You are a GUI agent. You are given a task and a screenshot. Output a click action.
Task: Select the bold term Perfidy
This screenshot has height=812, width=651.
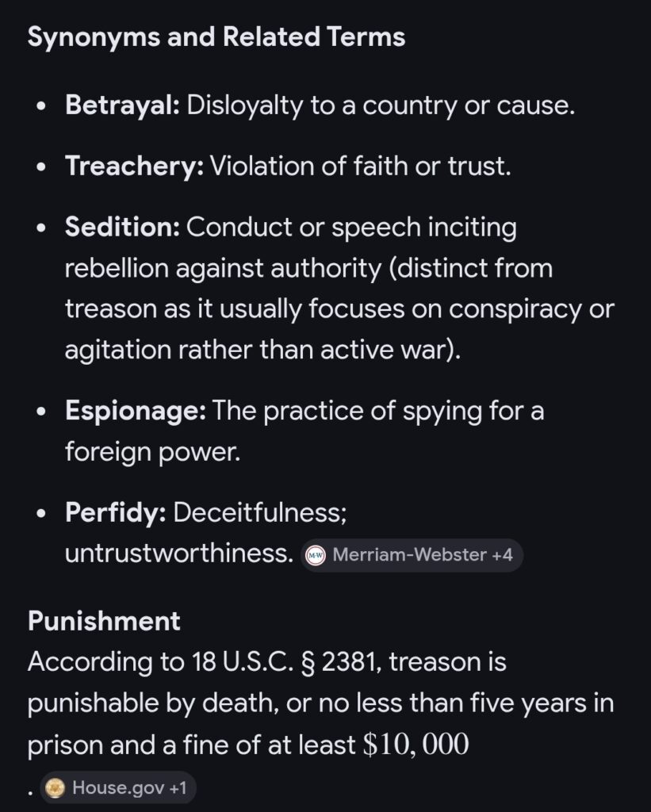click(x=116, y=512)
